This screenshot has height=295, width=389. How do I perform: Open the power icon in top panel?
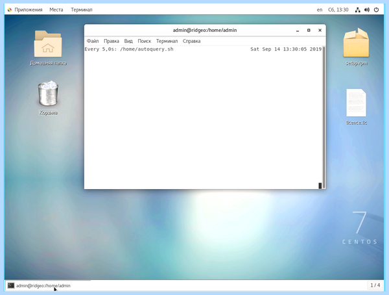(376, 10)
